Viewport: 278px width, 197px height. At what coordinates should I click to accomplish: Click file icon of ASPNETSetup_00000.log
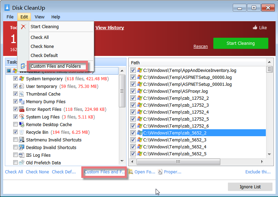click(x=140, y=77)
